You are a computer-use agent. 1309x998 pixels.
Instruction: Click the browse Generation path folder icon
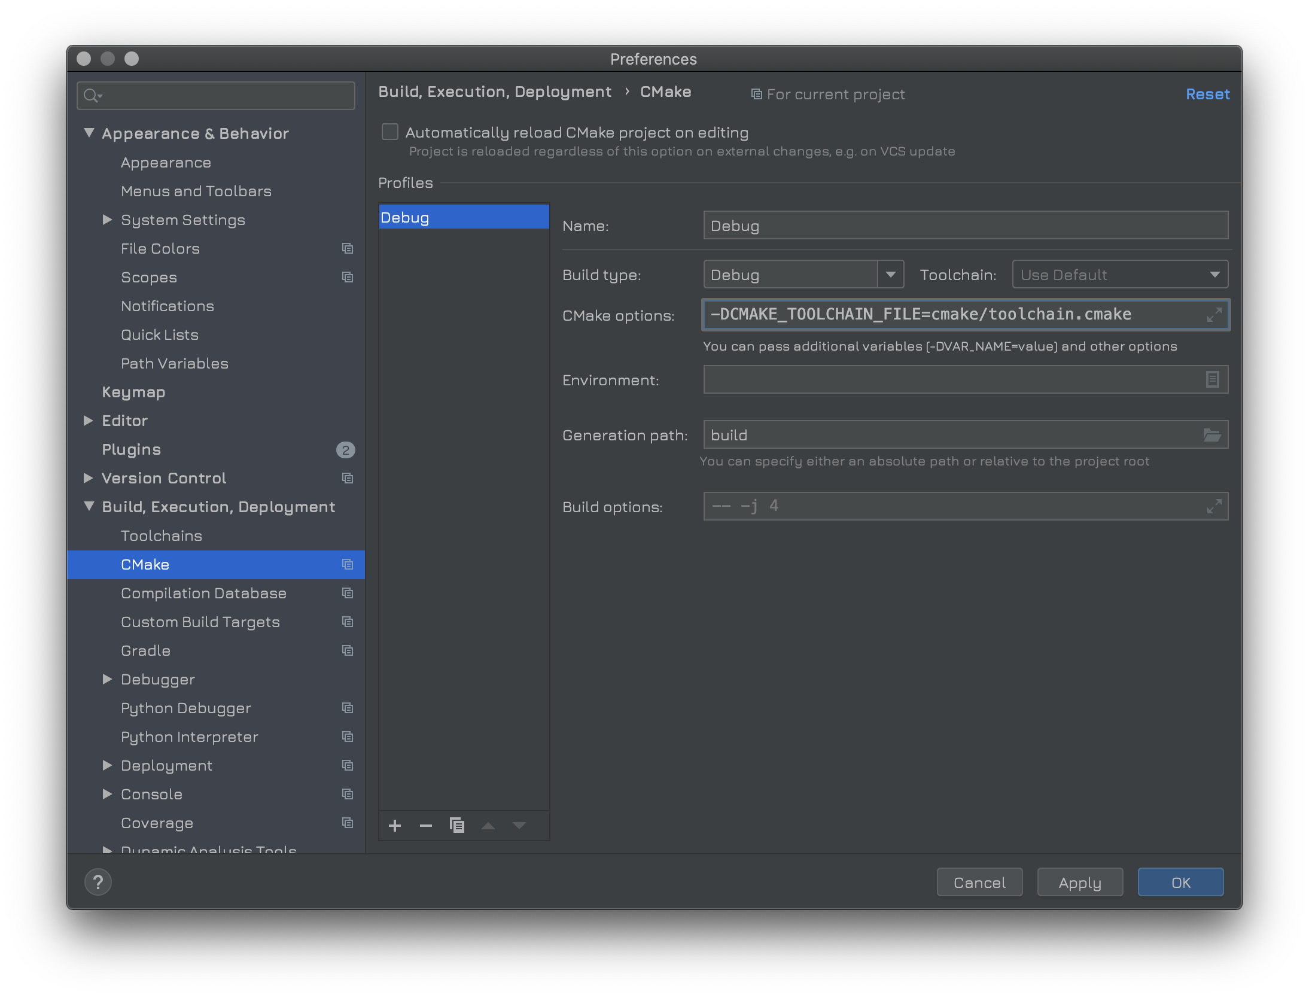pyautogui.click(x=1213, y=435)
